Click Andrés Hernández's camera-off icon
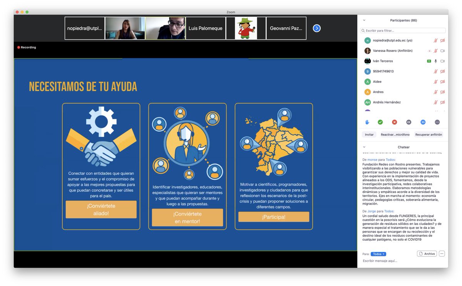This screenshot has width=462, height=286. coord(443,102)
